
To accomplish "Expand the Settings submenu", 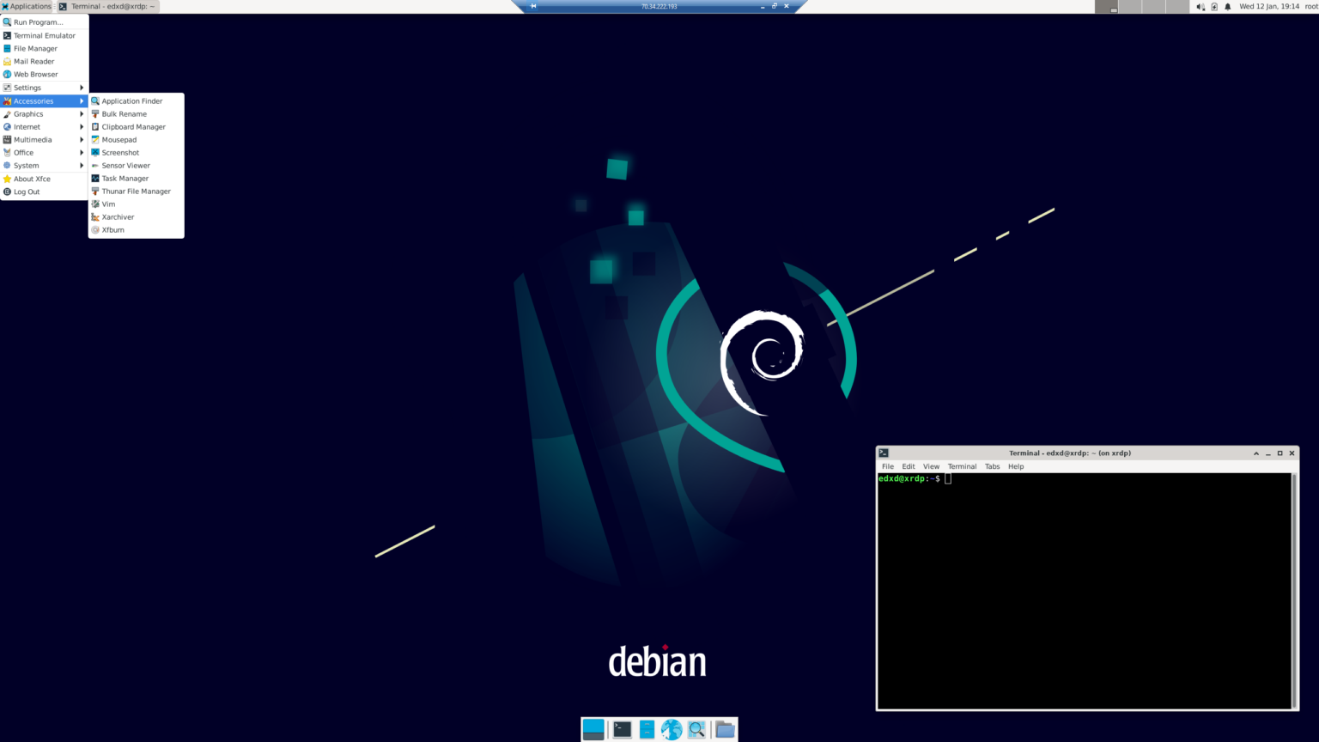I will [27, 87].
